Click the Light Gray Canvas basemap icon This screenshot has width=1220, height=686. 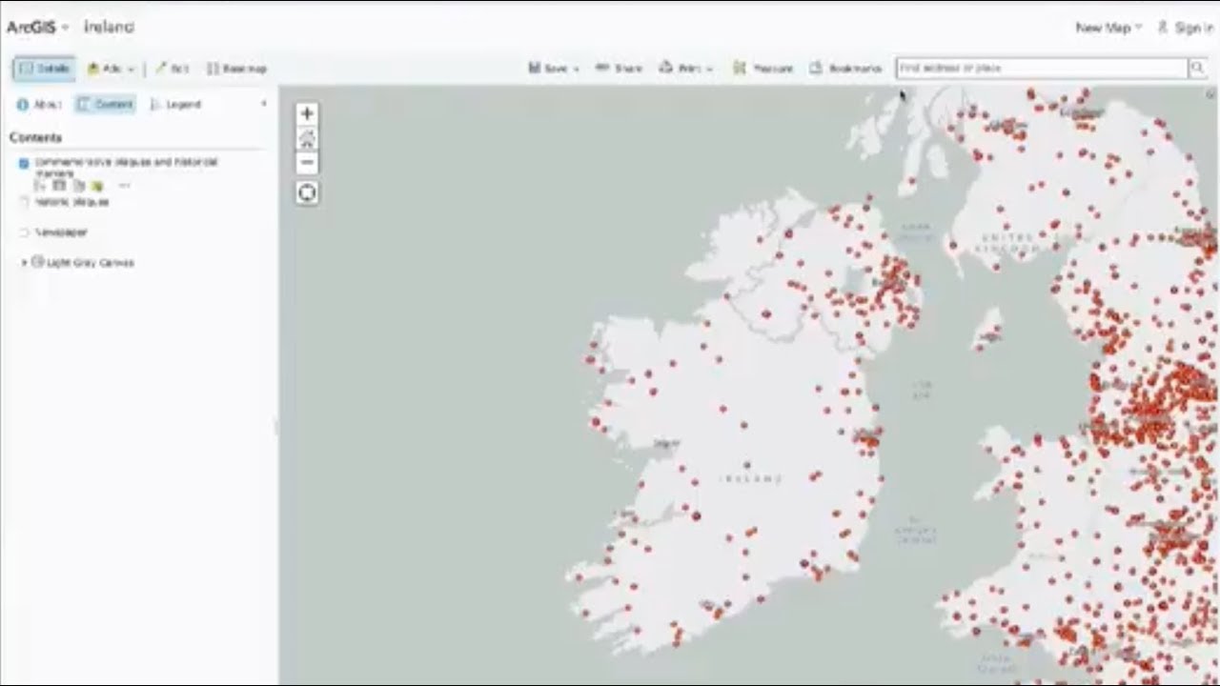coord(38,261)
